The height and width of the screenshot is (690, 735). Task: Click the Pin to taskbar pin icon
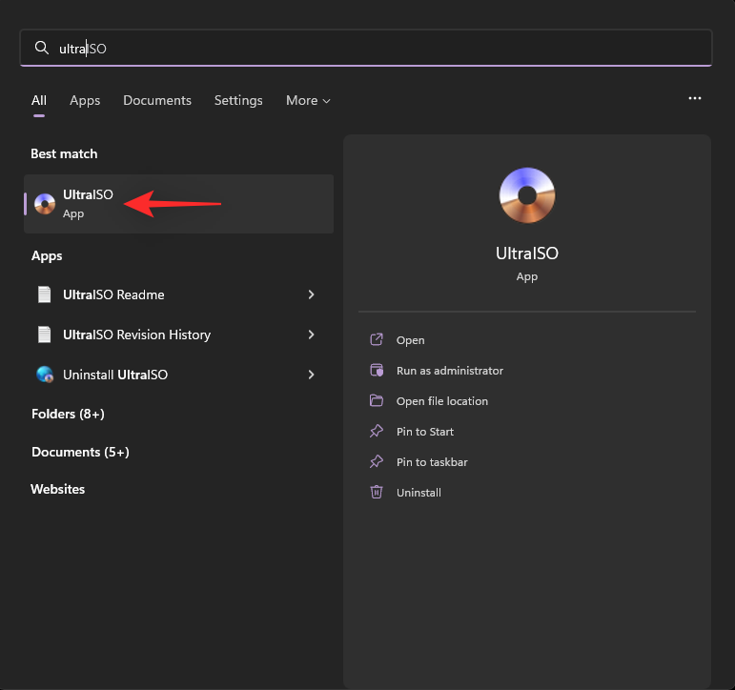coord(377,461)
